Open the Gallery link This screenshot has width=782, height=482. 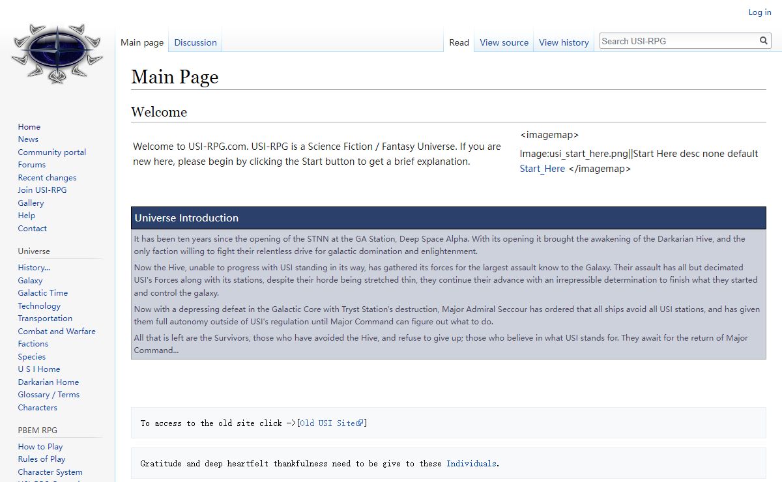31,203
